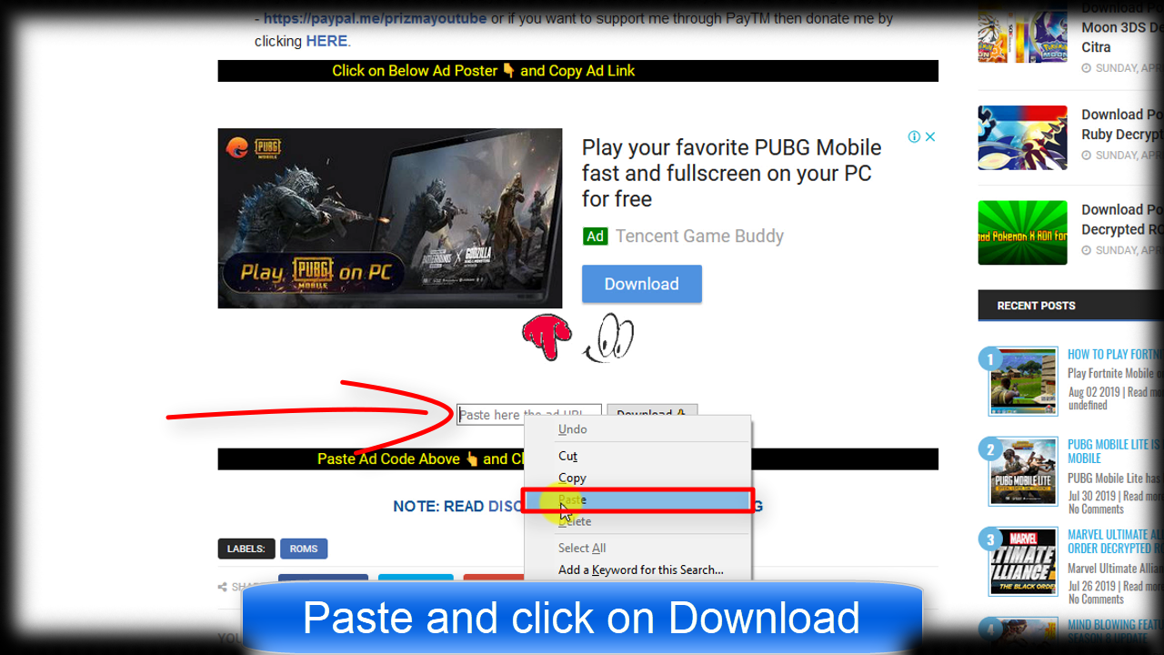1164x655 pixels.
Task: Focus the 'Paste here the ad URL' field
Action: coord(528,415)
